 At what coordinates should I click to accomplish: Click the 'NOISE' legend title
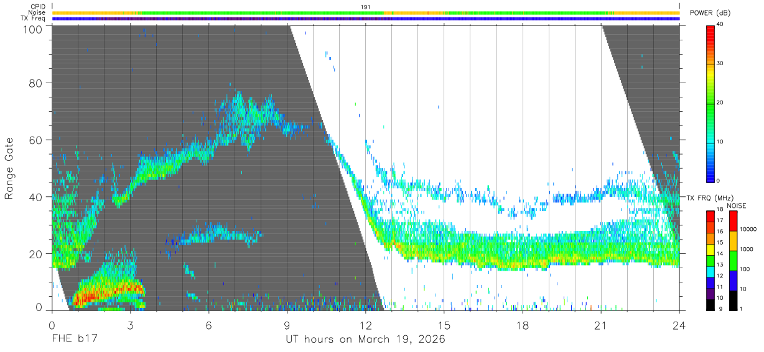tap(737, 205)
